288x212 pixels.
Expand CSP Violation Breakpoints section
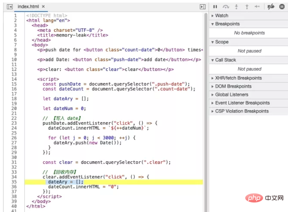pyautogui.click(x=248, y=111)
